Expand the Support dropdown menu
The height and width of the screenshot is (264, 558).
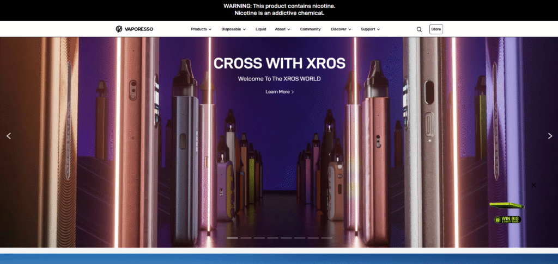point(371,29)
